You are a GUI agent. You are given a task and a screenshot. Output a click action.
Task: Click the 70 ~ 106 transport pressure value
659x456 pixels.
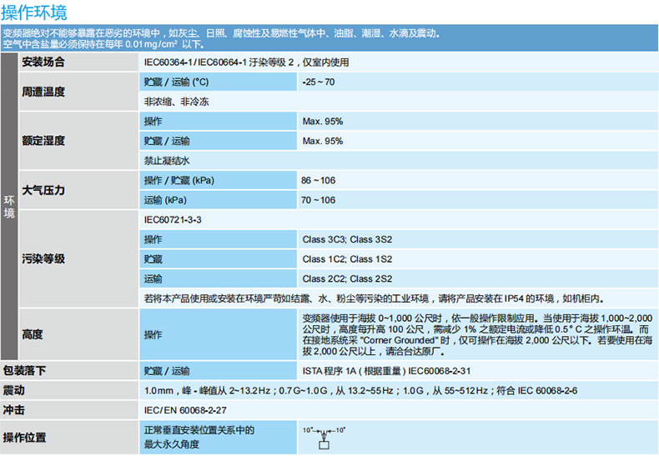coord(318,200)
